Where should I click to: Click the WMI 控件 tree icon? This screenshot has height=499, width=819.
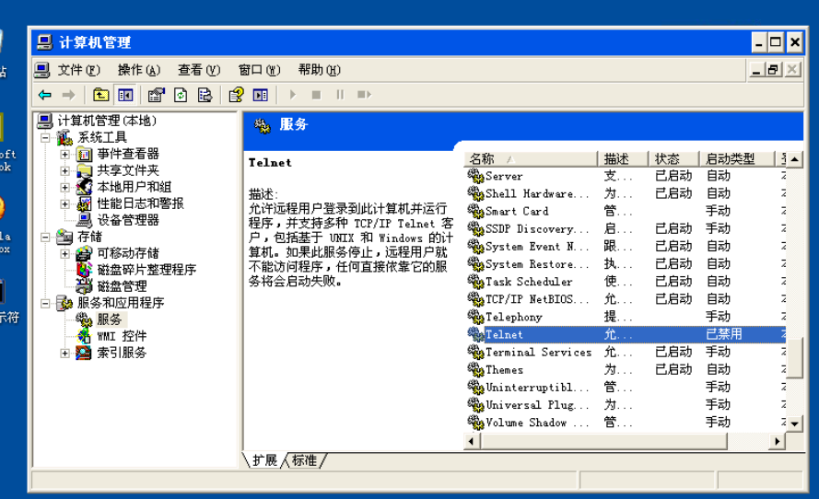pyautogui.click(x=84, y=336)
